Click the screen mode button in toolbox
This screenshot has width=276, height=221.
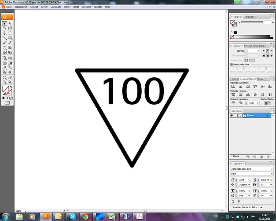click(x=7, y=103)
